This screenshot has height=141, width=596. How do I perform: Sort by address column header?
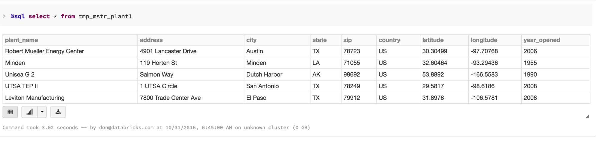click(151, 40)
